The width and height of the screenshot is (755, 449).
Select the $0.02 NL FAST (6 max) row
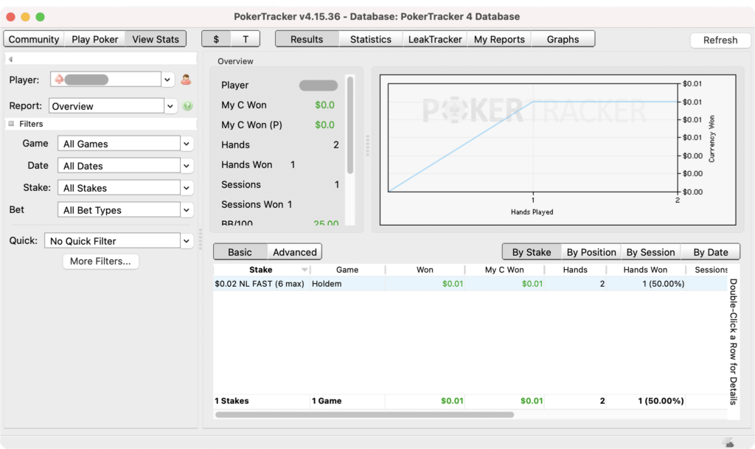[x=470, y=283]
